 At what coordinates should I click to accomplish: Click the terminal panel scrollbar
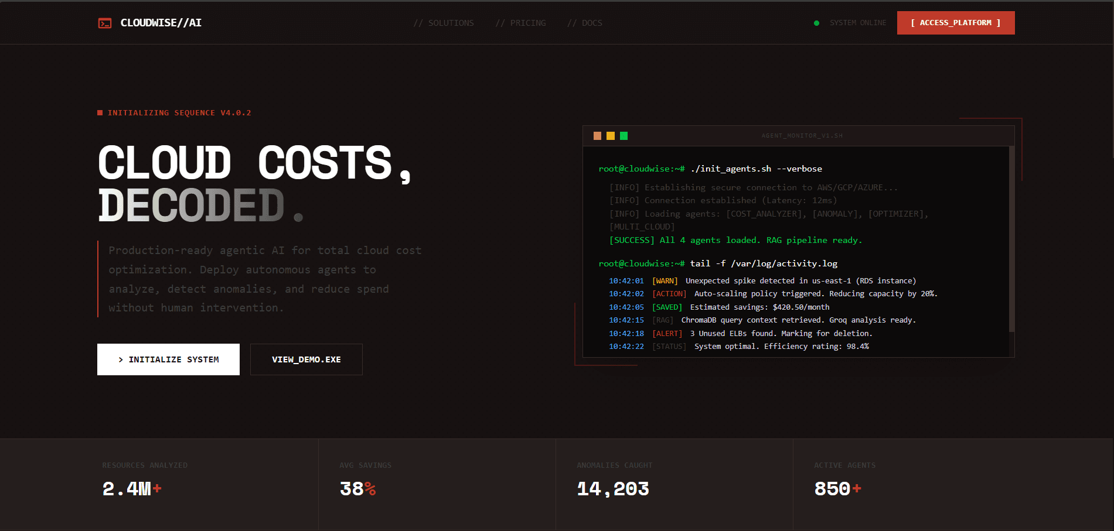click(1011, 239)
